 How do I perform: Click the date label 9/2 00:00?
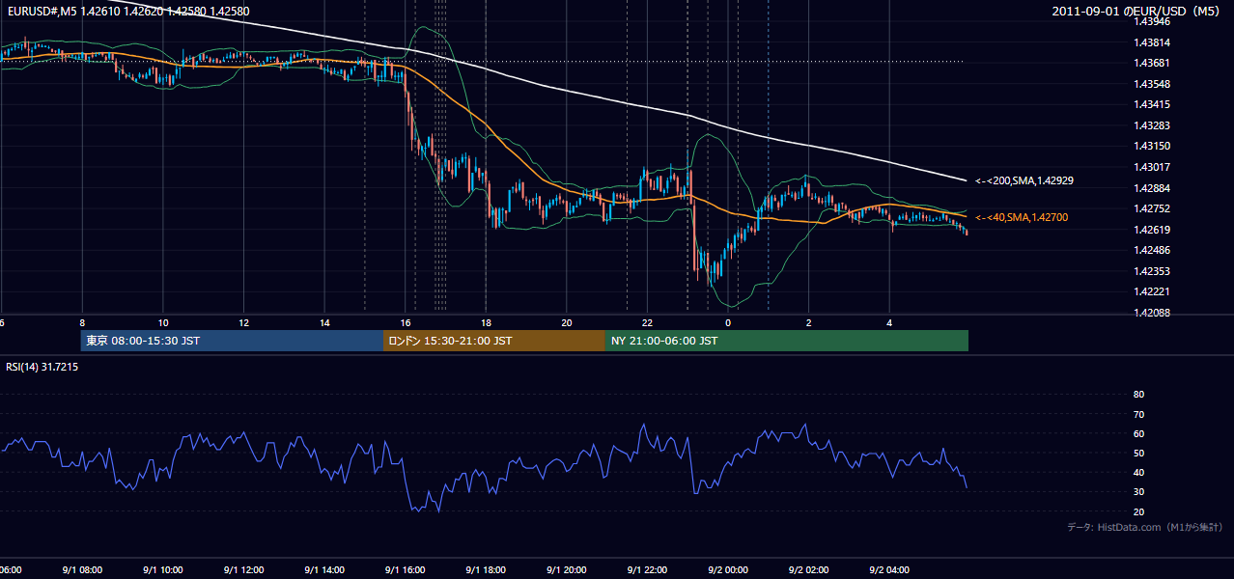coord(729,569)
